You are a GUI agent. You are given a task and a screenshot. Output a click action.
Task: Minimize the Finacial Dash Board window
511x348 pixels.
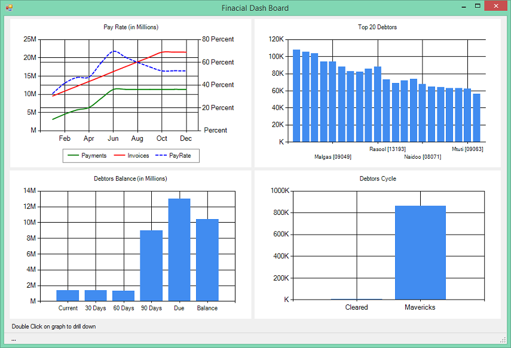click(x=464, y=6)
